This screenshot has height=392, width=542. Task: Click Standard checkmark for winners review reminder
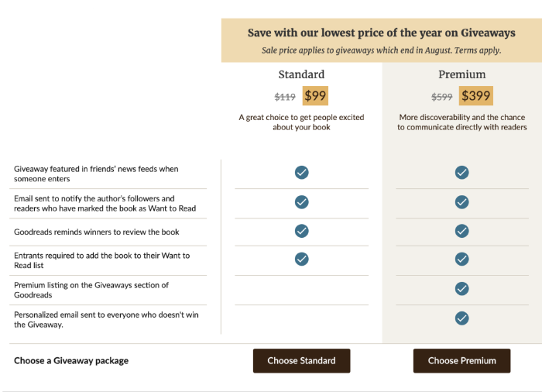tap(302, 230)
